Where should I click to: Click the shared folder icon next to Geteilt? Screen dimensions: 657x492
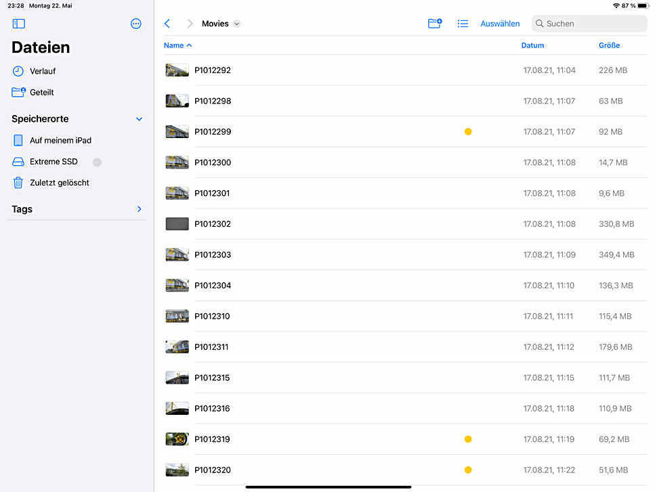pyautogui.click(x=18, y=92)
